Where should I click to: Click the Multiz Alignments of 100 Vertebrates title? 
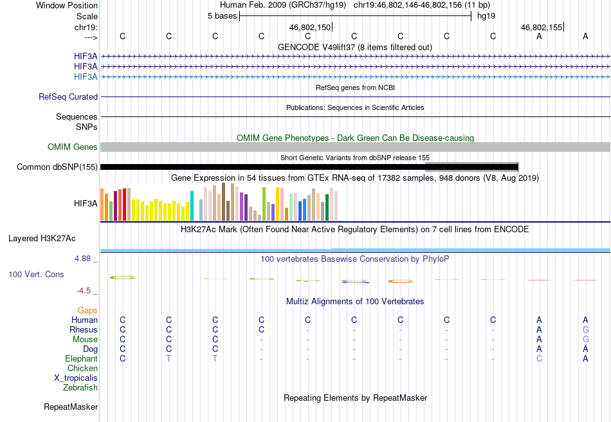(355, 301)
